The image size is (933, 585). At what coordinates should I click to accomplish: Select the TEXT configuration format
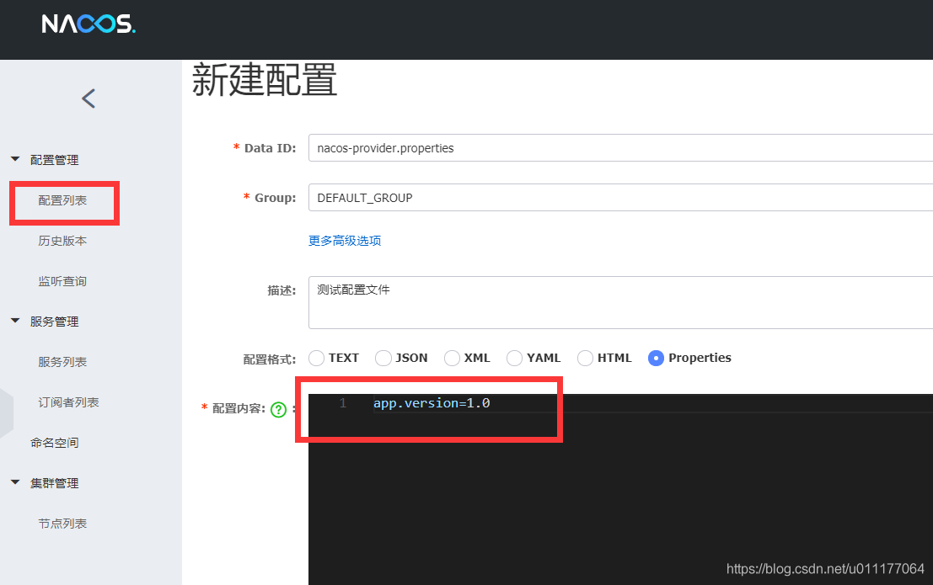click(317, 358)
